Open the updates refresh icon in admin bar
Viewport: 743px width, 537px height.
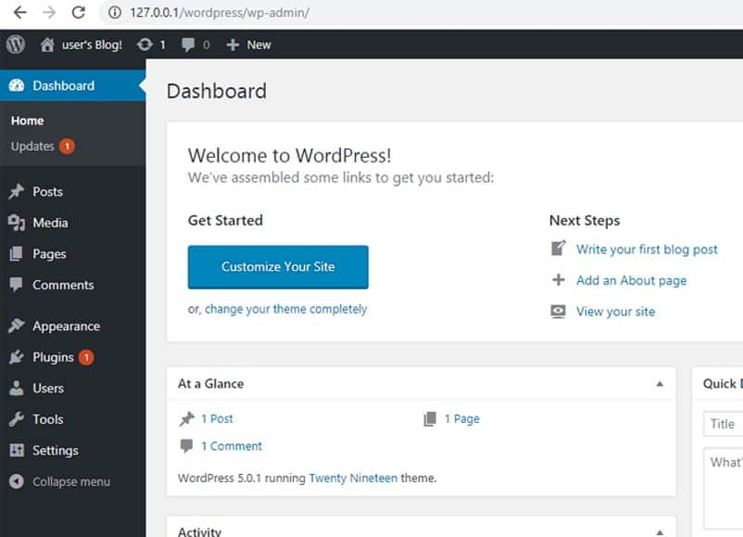coord(145,45)
